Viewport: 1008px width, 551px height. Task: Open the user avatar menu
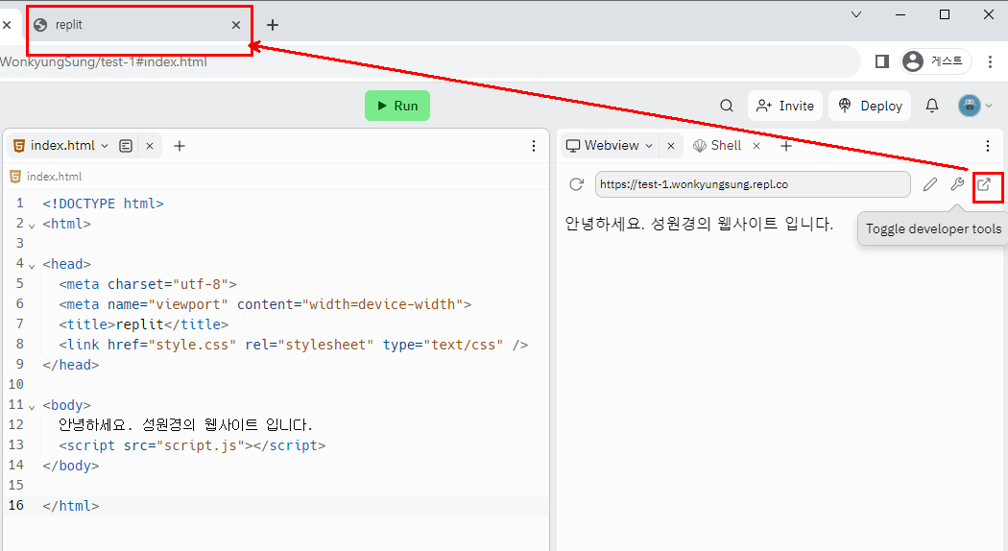click(975, 106)
